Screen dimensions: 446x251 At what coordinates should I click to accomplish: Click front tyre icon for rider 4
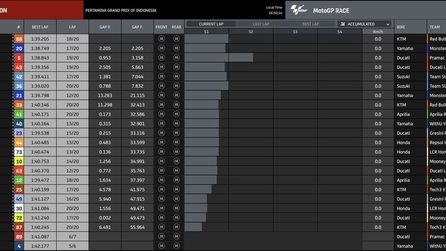161,245
